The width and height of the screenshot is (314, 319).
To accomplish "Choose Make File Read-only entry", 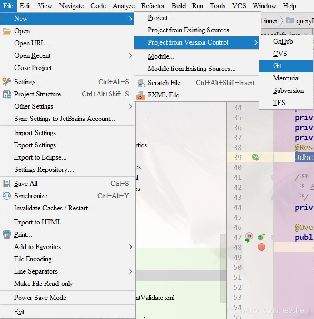I will pos(68,283).
